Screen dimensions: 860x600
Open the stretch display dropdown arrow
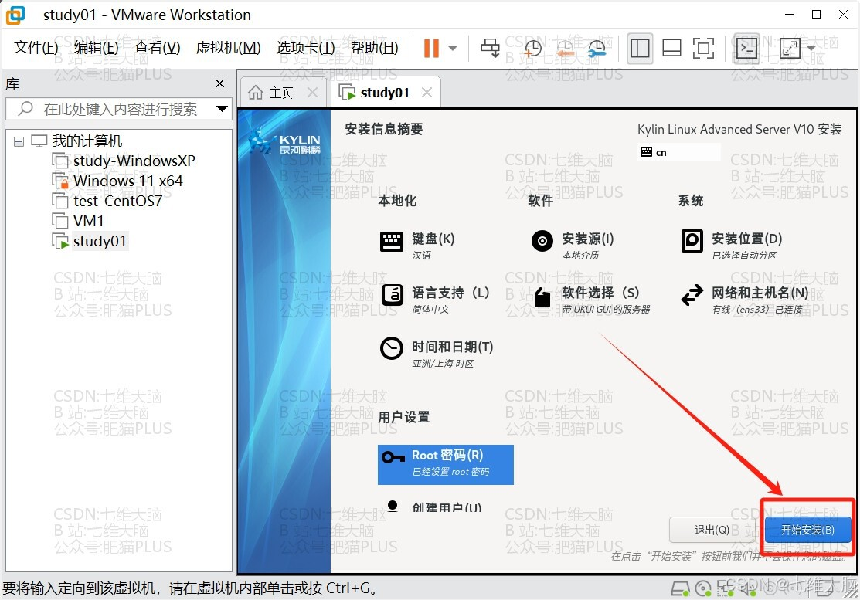click(x=811, y=48)
